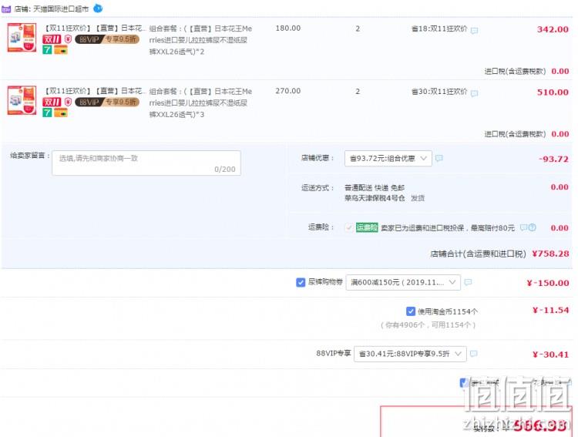The height and width of the screenshot is (437, 578).
Task: Click the bubble icon beside 店铺优惠 dropdown
Action: (439, 158)
